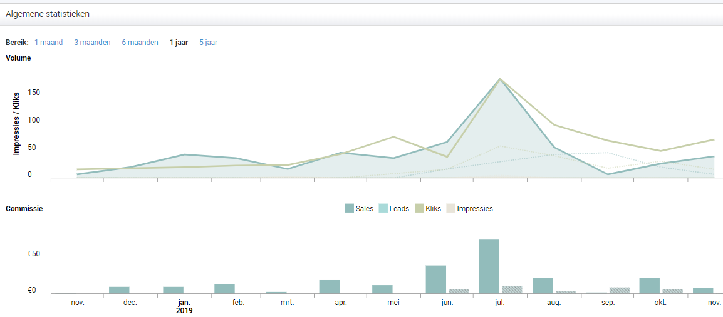Click the June commission bar

[x=435, y=279]
